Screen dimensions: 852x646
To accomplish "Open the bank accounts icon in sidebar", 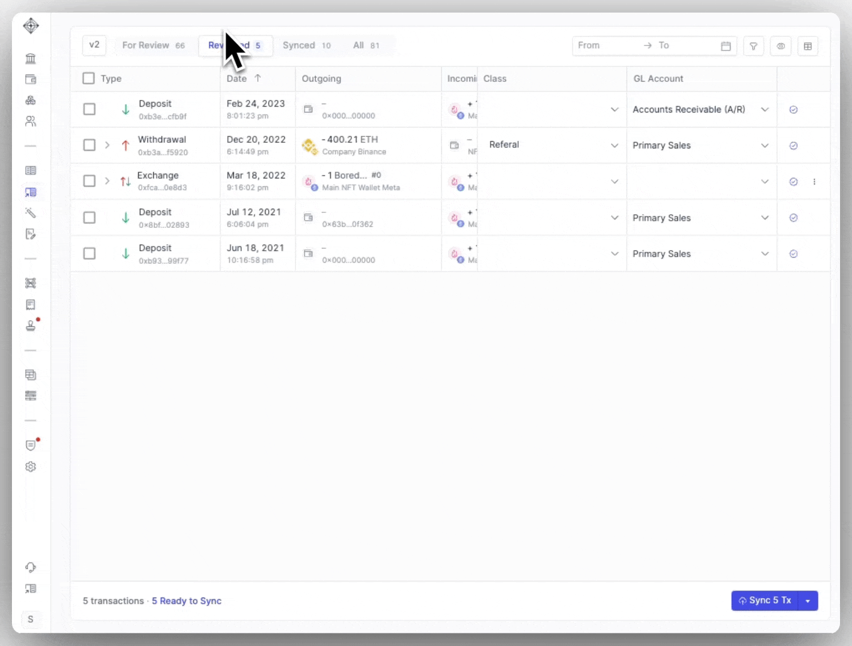I will point(31,58).
